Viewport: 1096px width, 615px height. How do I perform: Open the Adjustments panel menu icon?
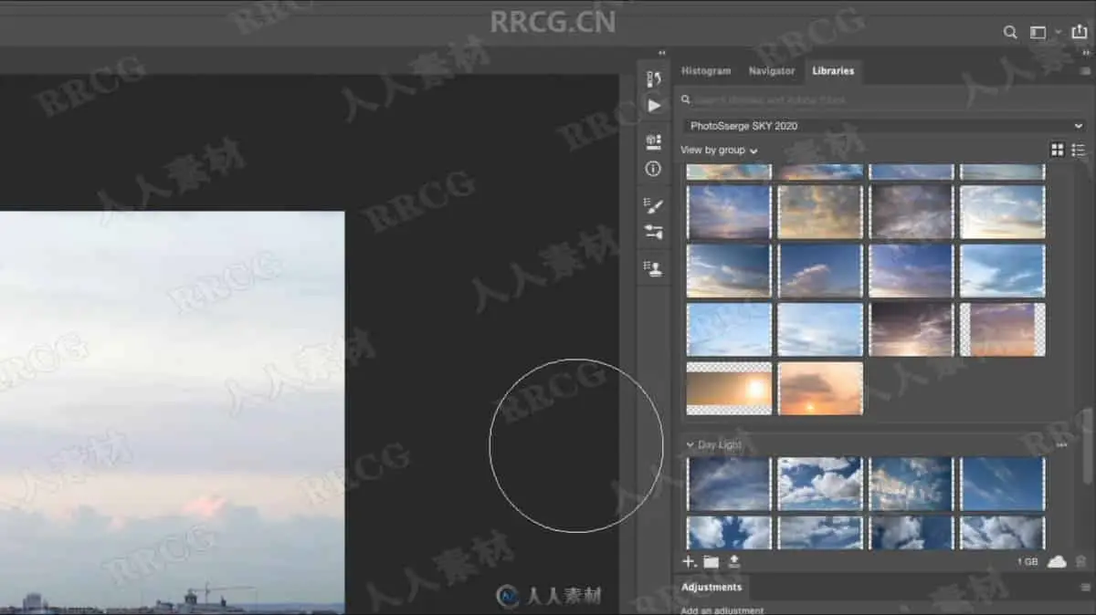pyautogui.click(x=1085, y=588)
